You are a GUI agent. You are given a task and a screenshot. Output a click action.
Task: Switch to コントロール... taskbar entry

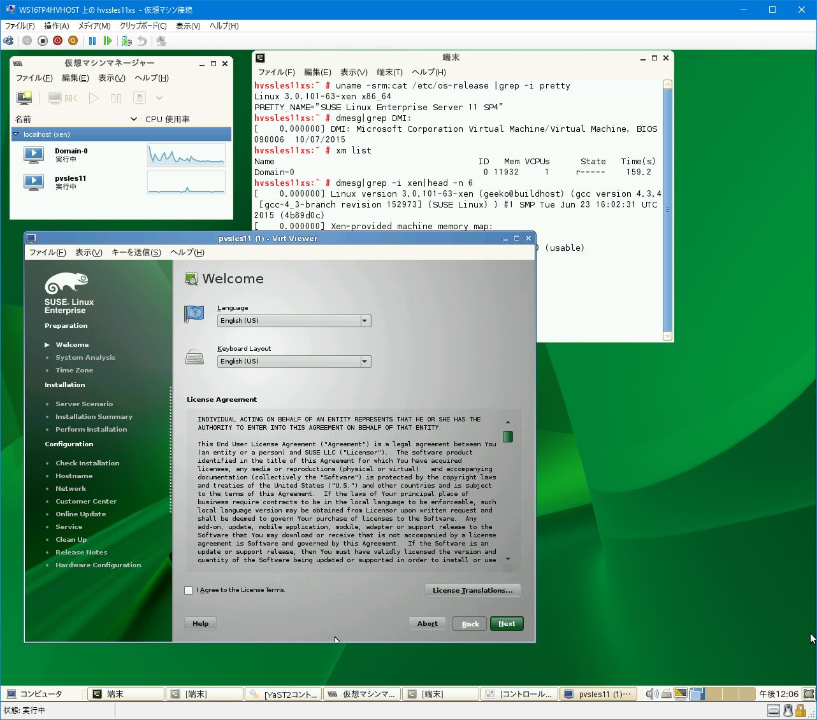[x=519, y=694]
